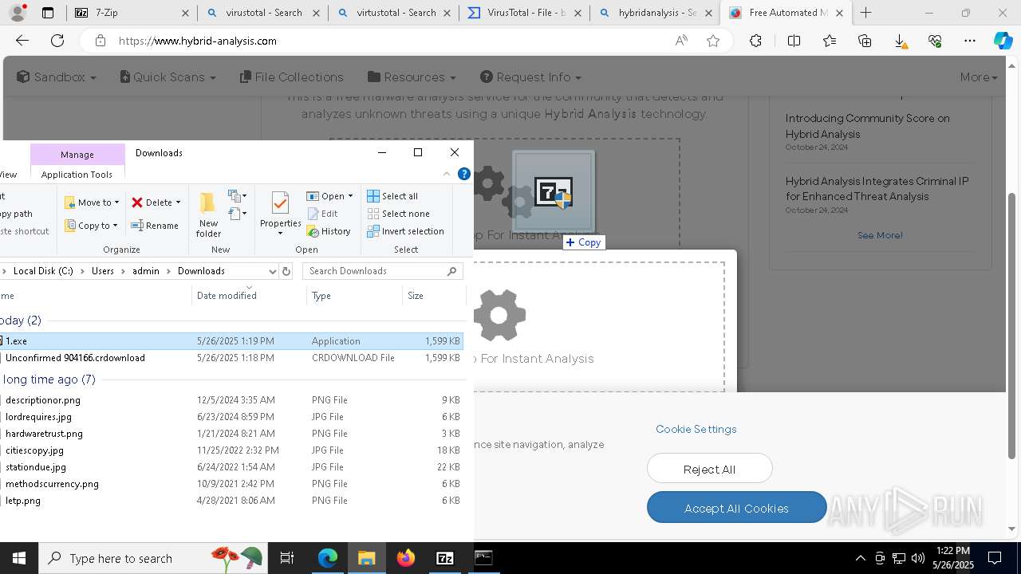This screenshot has width=1021, height=574.
Task: Open Introducing Community Score article
Action: 868,126
